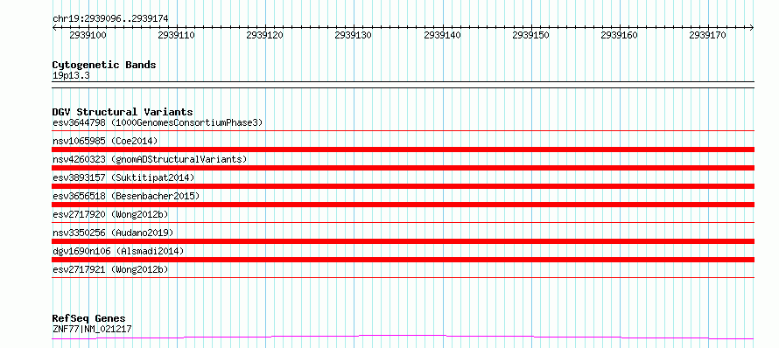Click the DGV Structural Variants track heading
Viewport: 779px width, 348px height.
click(x=123, y=112)
